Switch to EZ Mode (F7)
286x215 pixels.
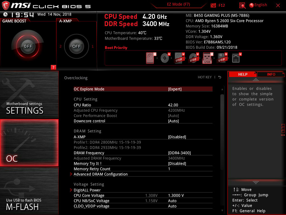coord(178,4)
